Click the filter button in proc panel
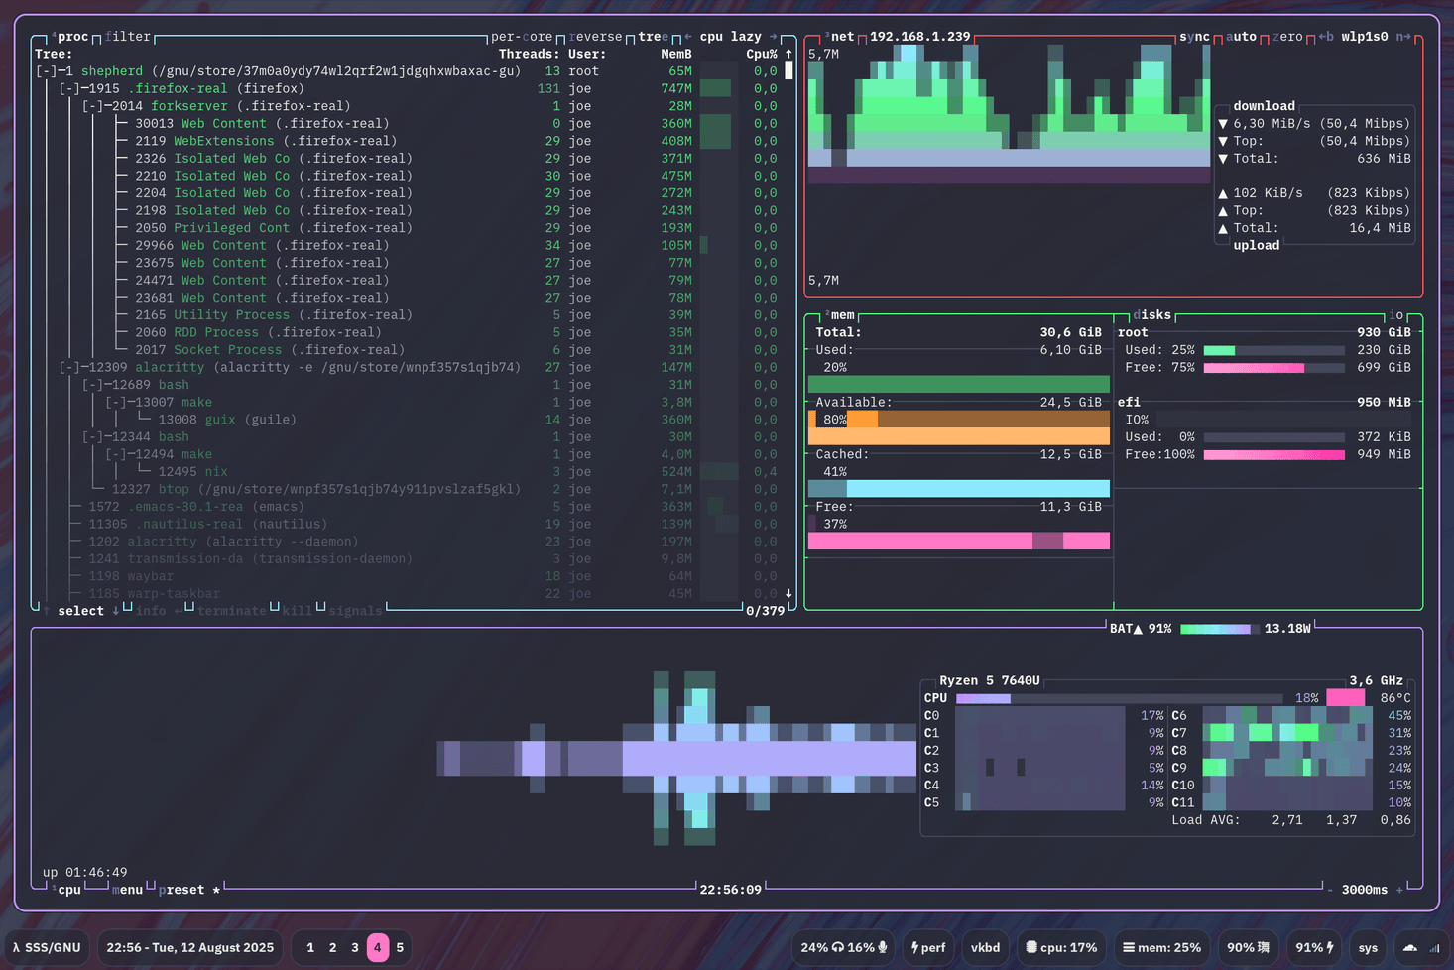Image resolution: width=1454 pixels, height=970 pixels. [128, 37]
